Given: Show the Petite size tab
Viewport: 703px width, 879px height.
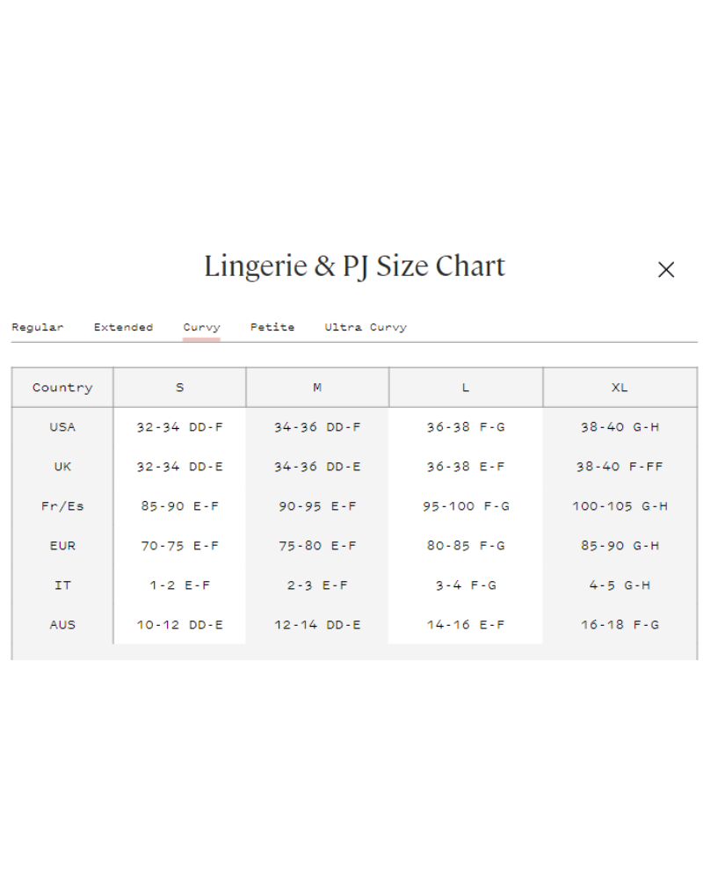Looking at the screenshot, I should click(272, 327).
